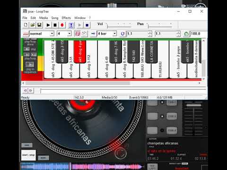The height and width of the screenshot is (170, 227).
Task: Start playback with the black play button
Action: [48, 25]
